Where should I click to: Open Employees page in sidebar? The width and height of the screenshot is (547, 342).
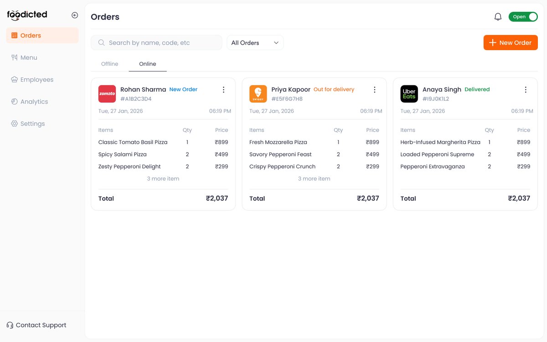click(42, 79)
